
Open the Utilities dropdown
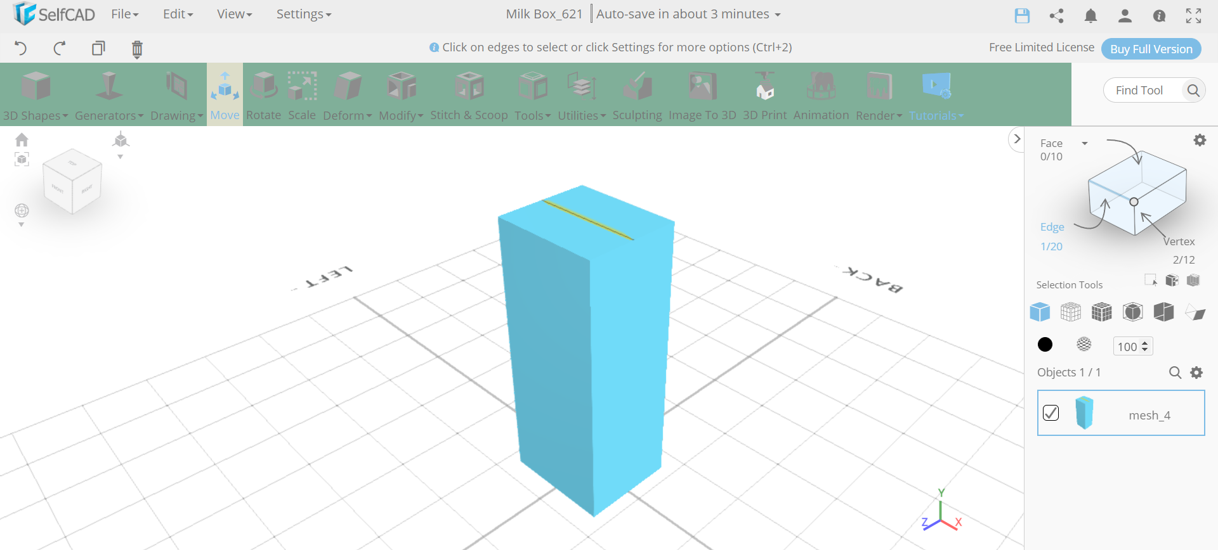(582, 95)
